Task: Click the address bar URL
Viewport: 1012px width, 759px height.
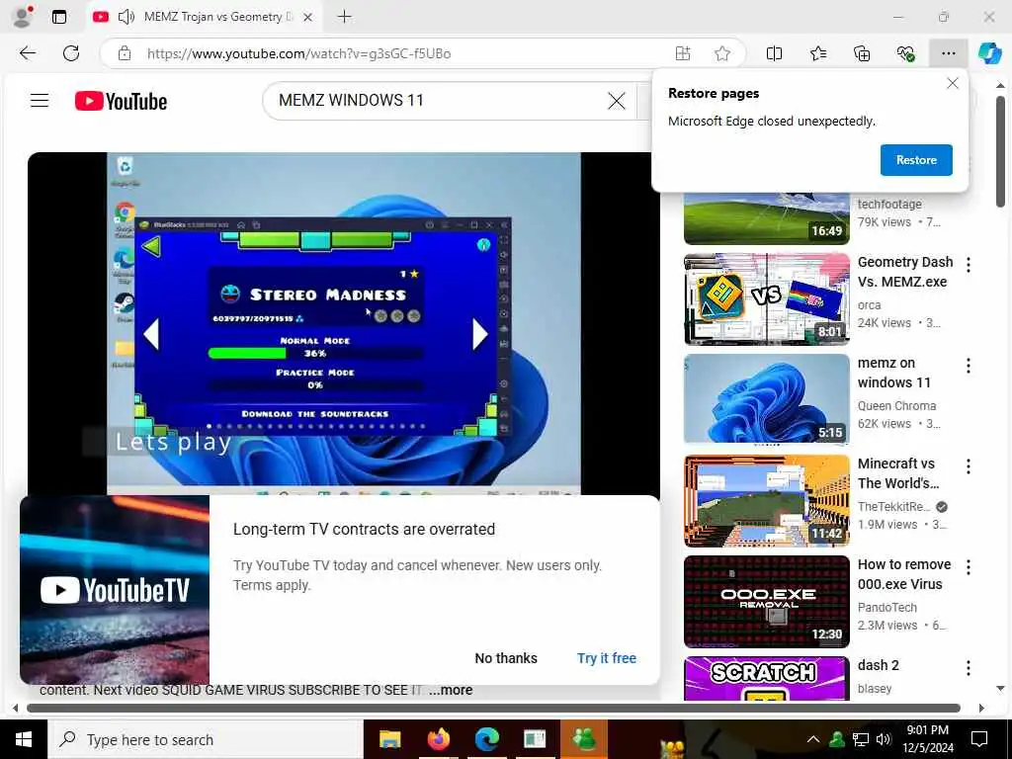Action: 298,53
